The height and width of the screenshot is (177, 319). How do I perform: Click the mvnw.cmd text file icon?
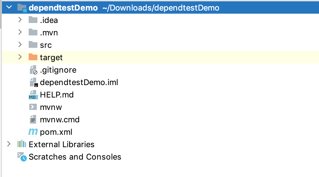point(33,120)
